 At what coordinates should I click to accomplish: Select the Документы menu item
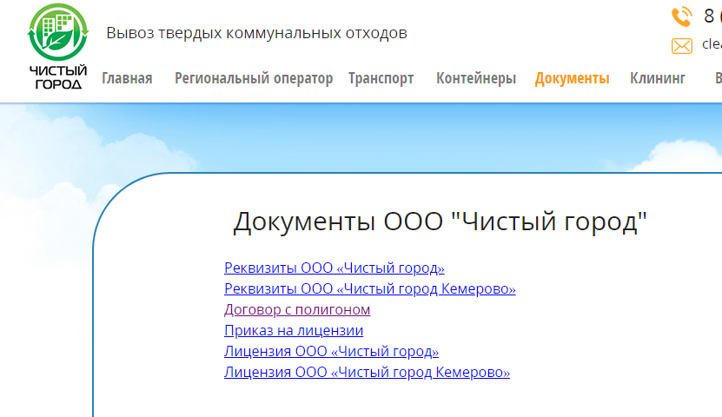(x=572, y=78)
